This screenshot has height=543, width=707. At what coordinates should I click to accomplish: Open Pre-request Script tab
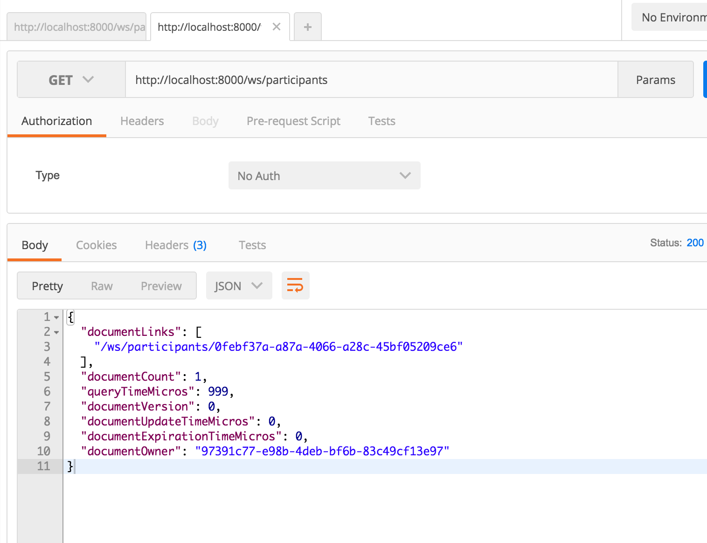(x=293, y=121)
